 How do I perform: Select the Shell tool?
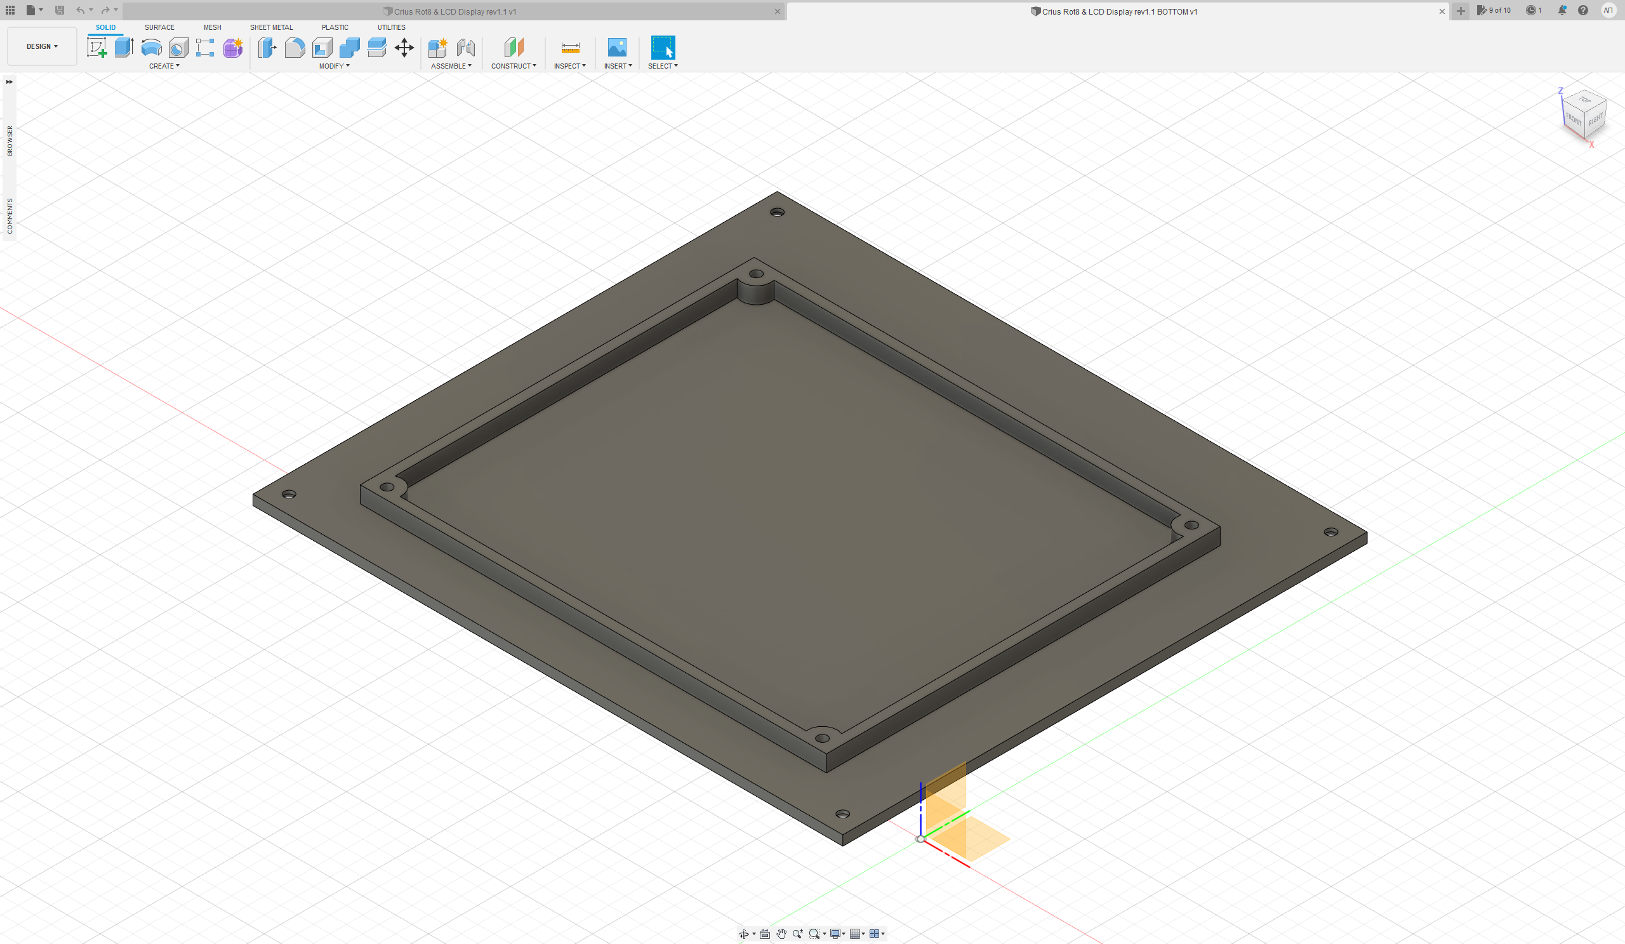pyautogui.click(x=322, y=47)
